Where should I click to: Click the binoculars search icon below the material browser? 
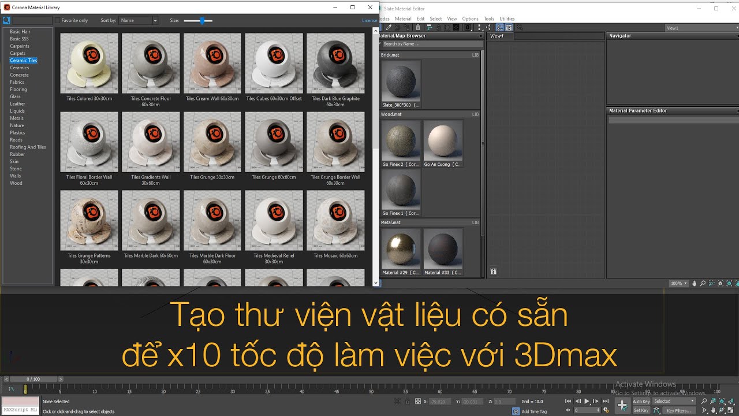tap(493, 271)
